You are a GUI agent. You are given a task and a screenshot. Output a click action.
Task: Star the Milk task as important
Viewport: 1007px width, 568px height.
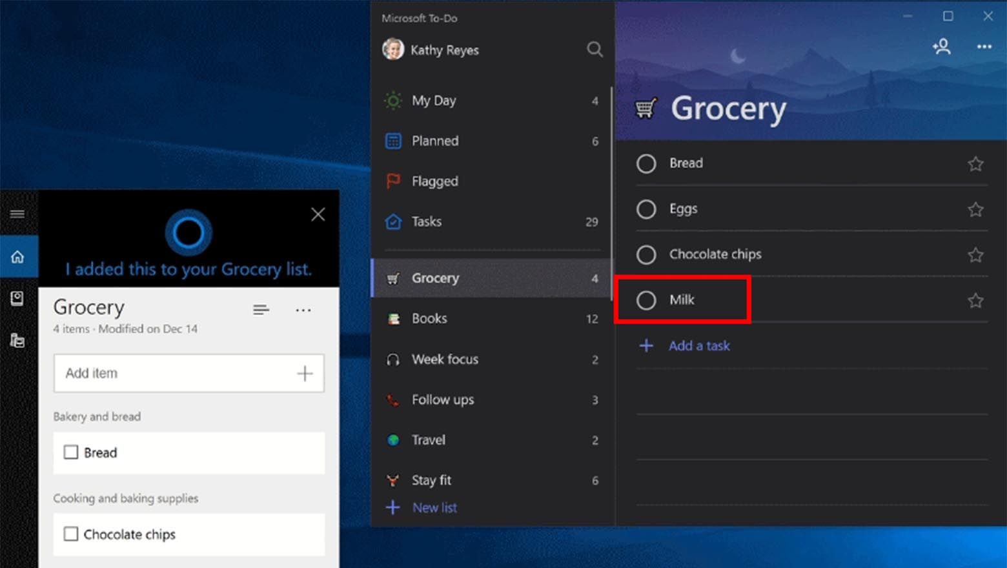click(975, 300)
